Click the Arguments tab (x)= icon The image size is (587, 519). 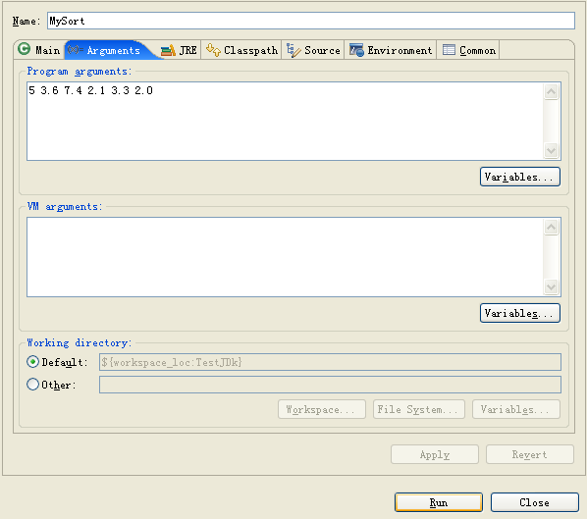(x=76, y=50)
